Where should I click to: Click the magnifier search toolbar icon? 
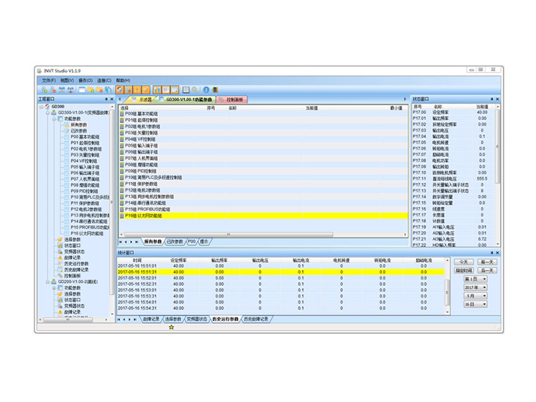(195, 89)
